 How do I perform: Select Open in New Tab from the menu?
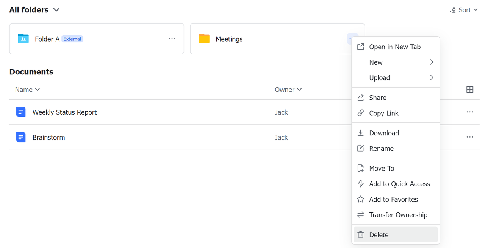point(395,46)
